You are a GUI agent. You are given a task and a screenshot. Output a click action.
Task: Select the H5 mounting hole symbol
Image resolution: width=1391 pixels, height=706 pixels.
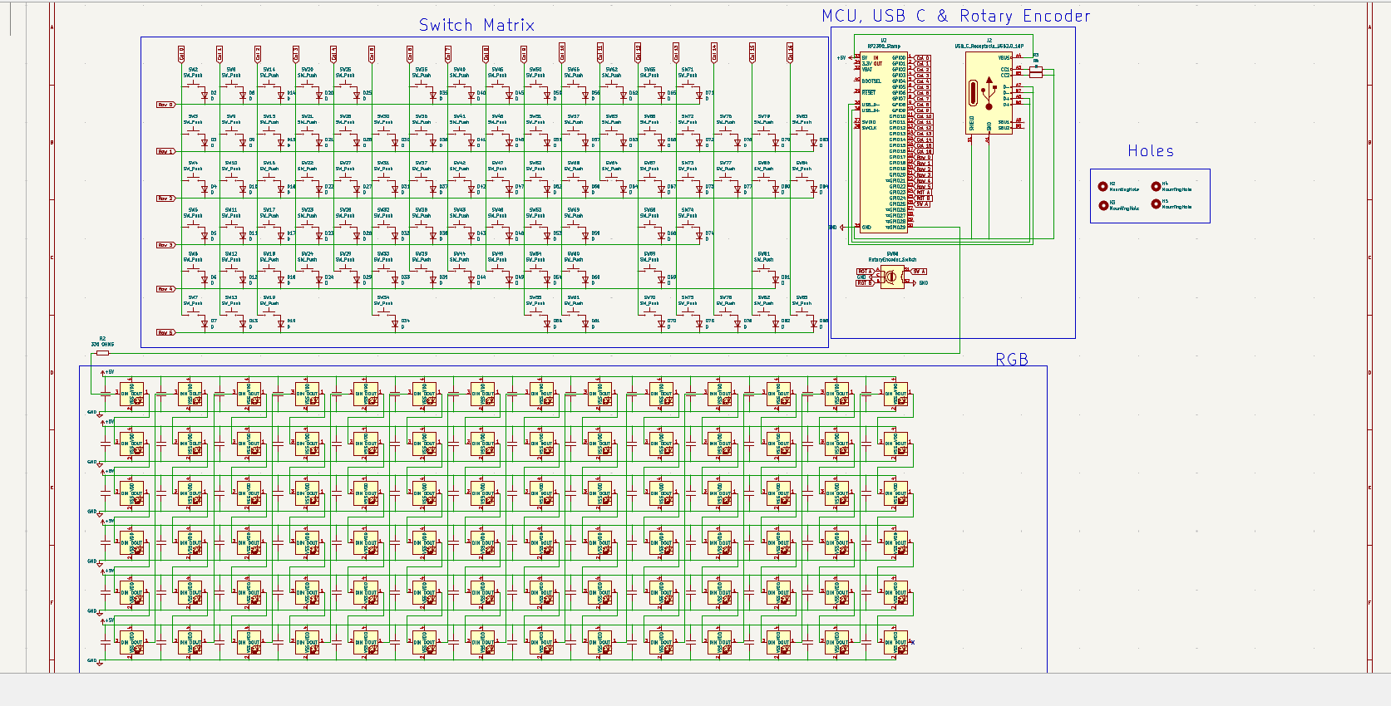tap(1155, 204)
